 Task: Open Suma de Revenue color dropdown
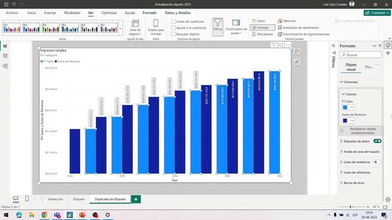[349, 120]
